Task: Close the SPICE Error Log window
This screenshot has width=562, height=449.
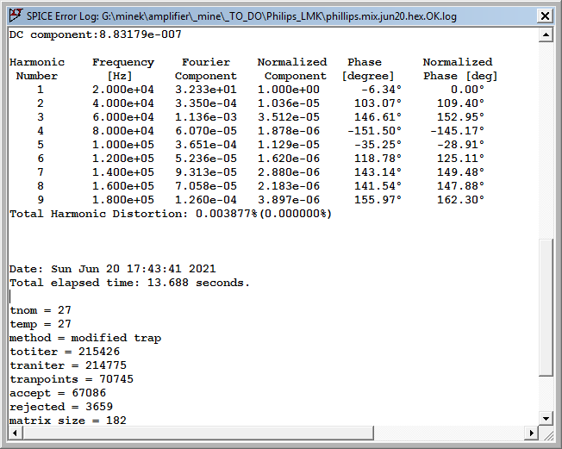Action: click(545, 16)
